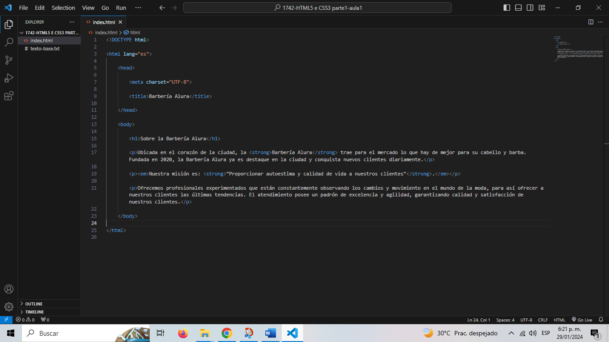
Task: Open the Windows notification center icon
Action: [595, 333]
